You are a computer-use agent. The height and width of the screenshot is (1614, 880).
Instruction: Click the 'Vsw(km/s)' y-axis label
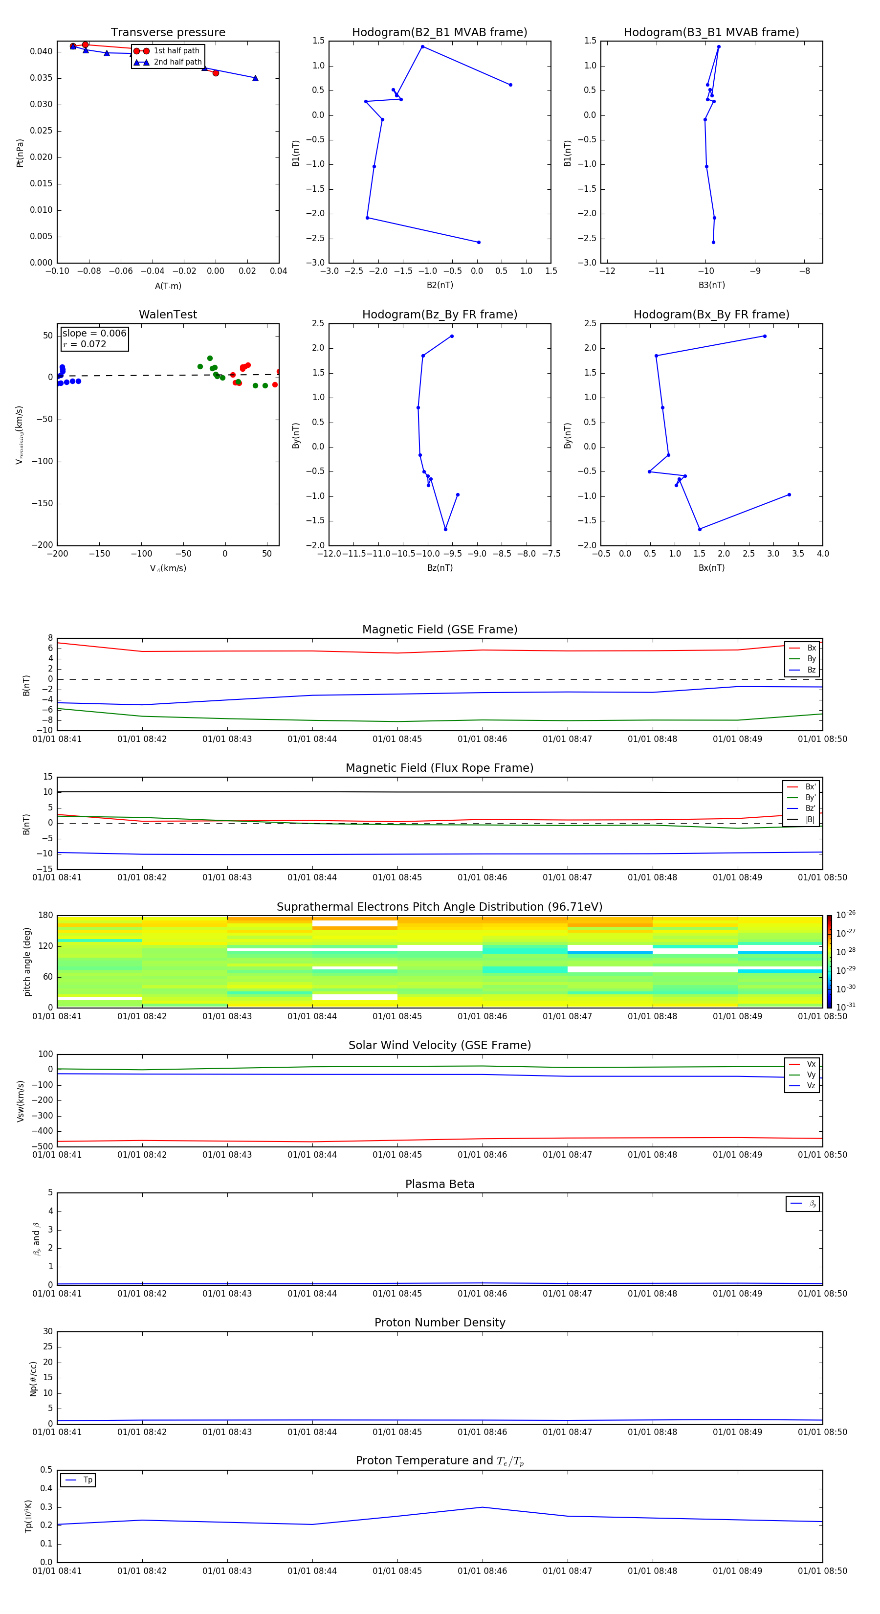click(x=21, y=1100)
